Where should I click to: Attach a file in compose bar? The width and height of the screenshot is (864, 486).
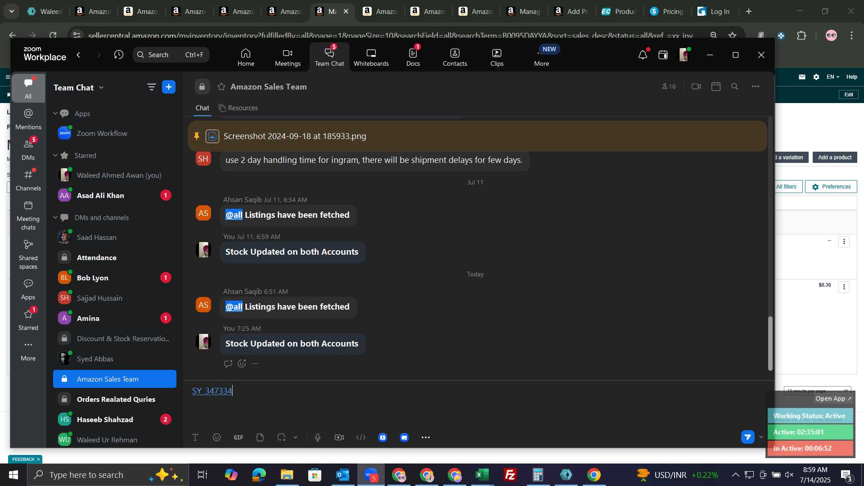coord(260,437)
